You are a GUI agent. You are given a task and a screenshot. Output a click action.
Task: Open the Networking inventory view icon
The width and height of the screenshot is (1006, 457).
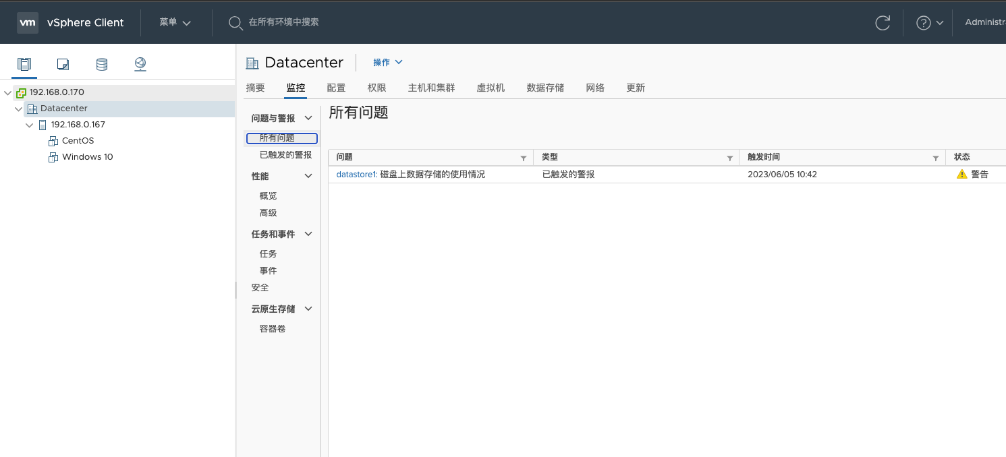pyautogui.click(x=140, y=64)
